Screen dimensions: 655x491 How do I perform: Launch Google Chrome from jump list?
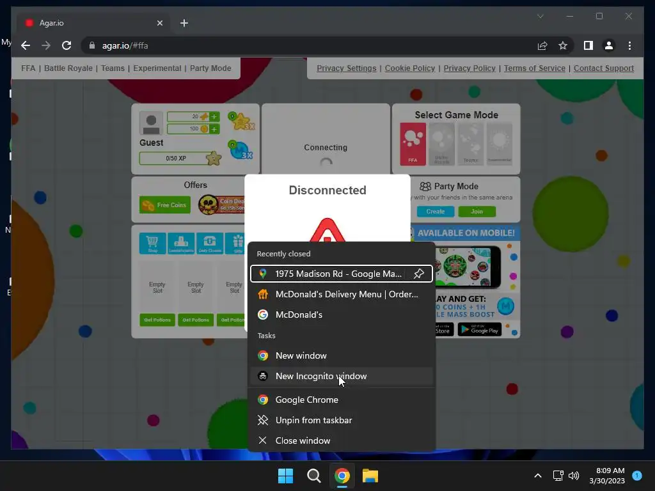point(342,400)
